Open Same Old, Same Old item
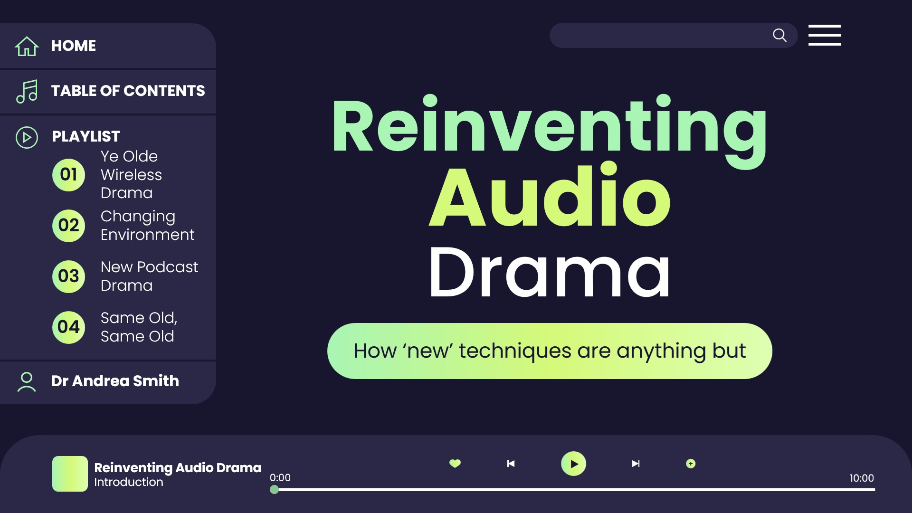The height and width of the screenshot is (513, 912). pos(138,327)
